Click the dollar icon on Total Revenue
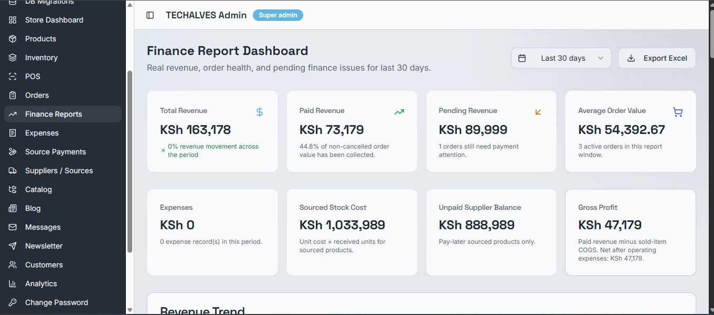Screen dimensions: 714x315 point(260,111)
